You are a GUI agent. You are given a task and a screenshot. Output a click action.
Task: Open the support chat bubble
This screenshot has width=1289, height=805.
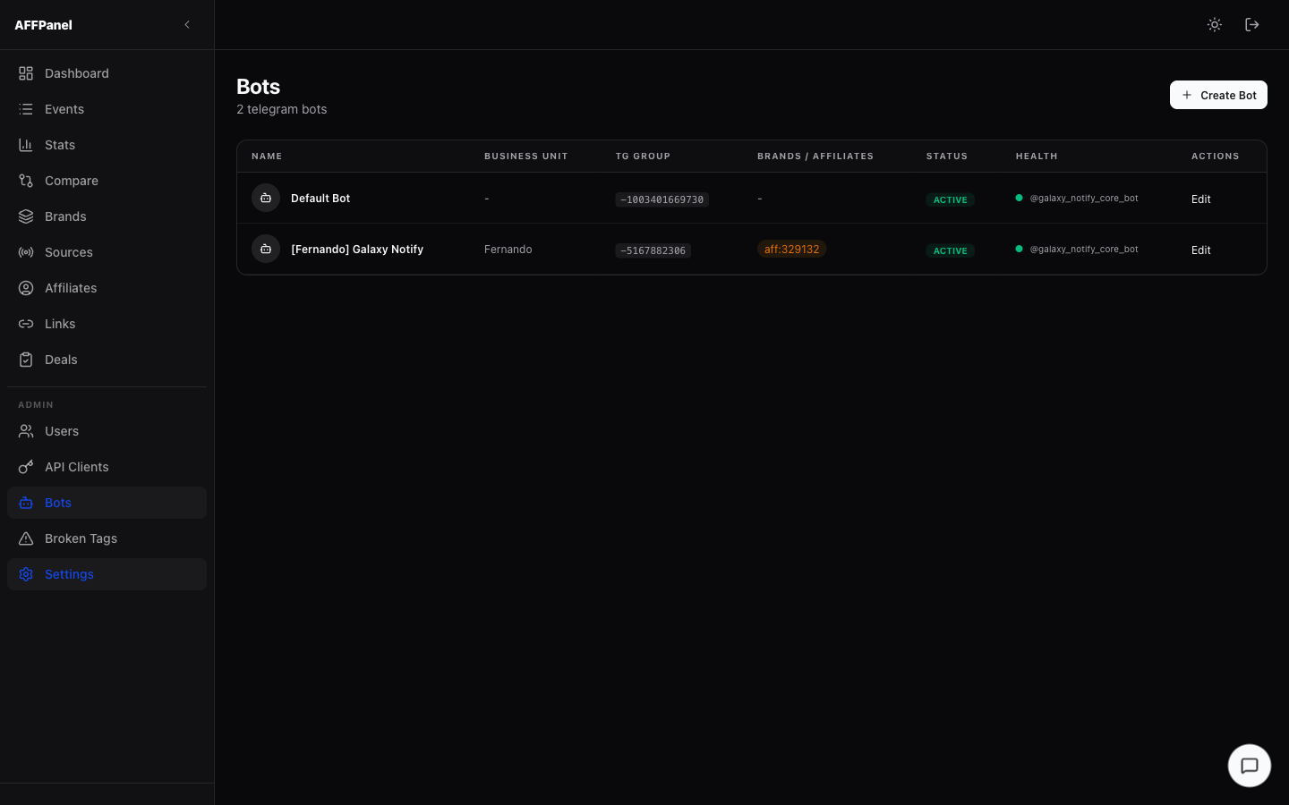coord(1249,766)
